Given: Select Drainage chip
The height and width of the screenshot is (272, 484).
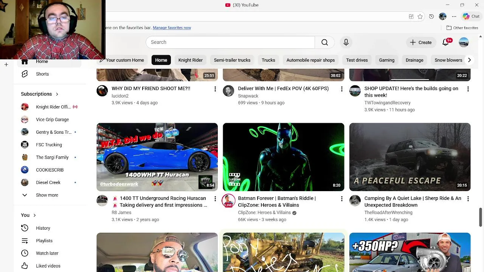Looking at the screenshot, I should tap(414, 60).
